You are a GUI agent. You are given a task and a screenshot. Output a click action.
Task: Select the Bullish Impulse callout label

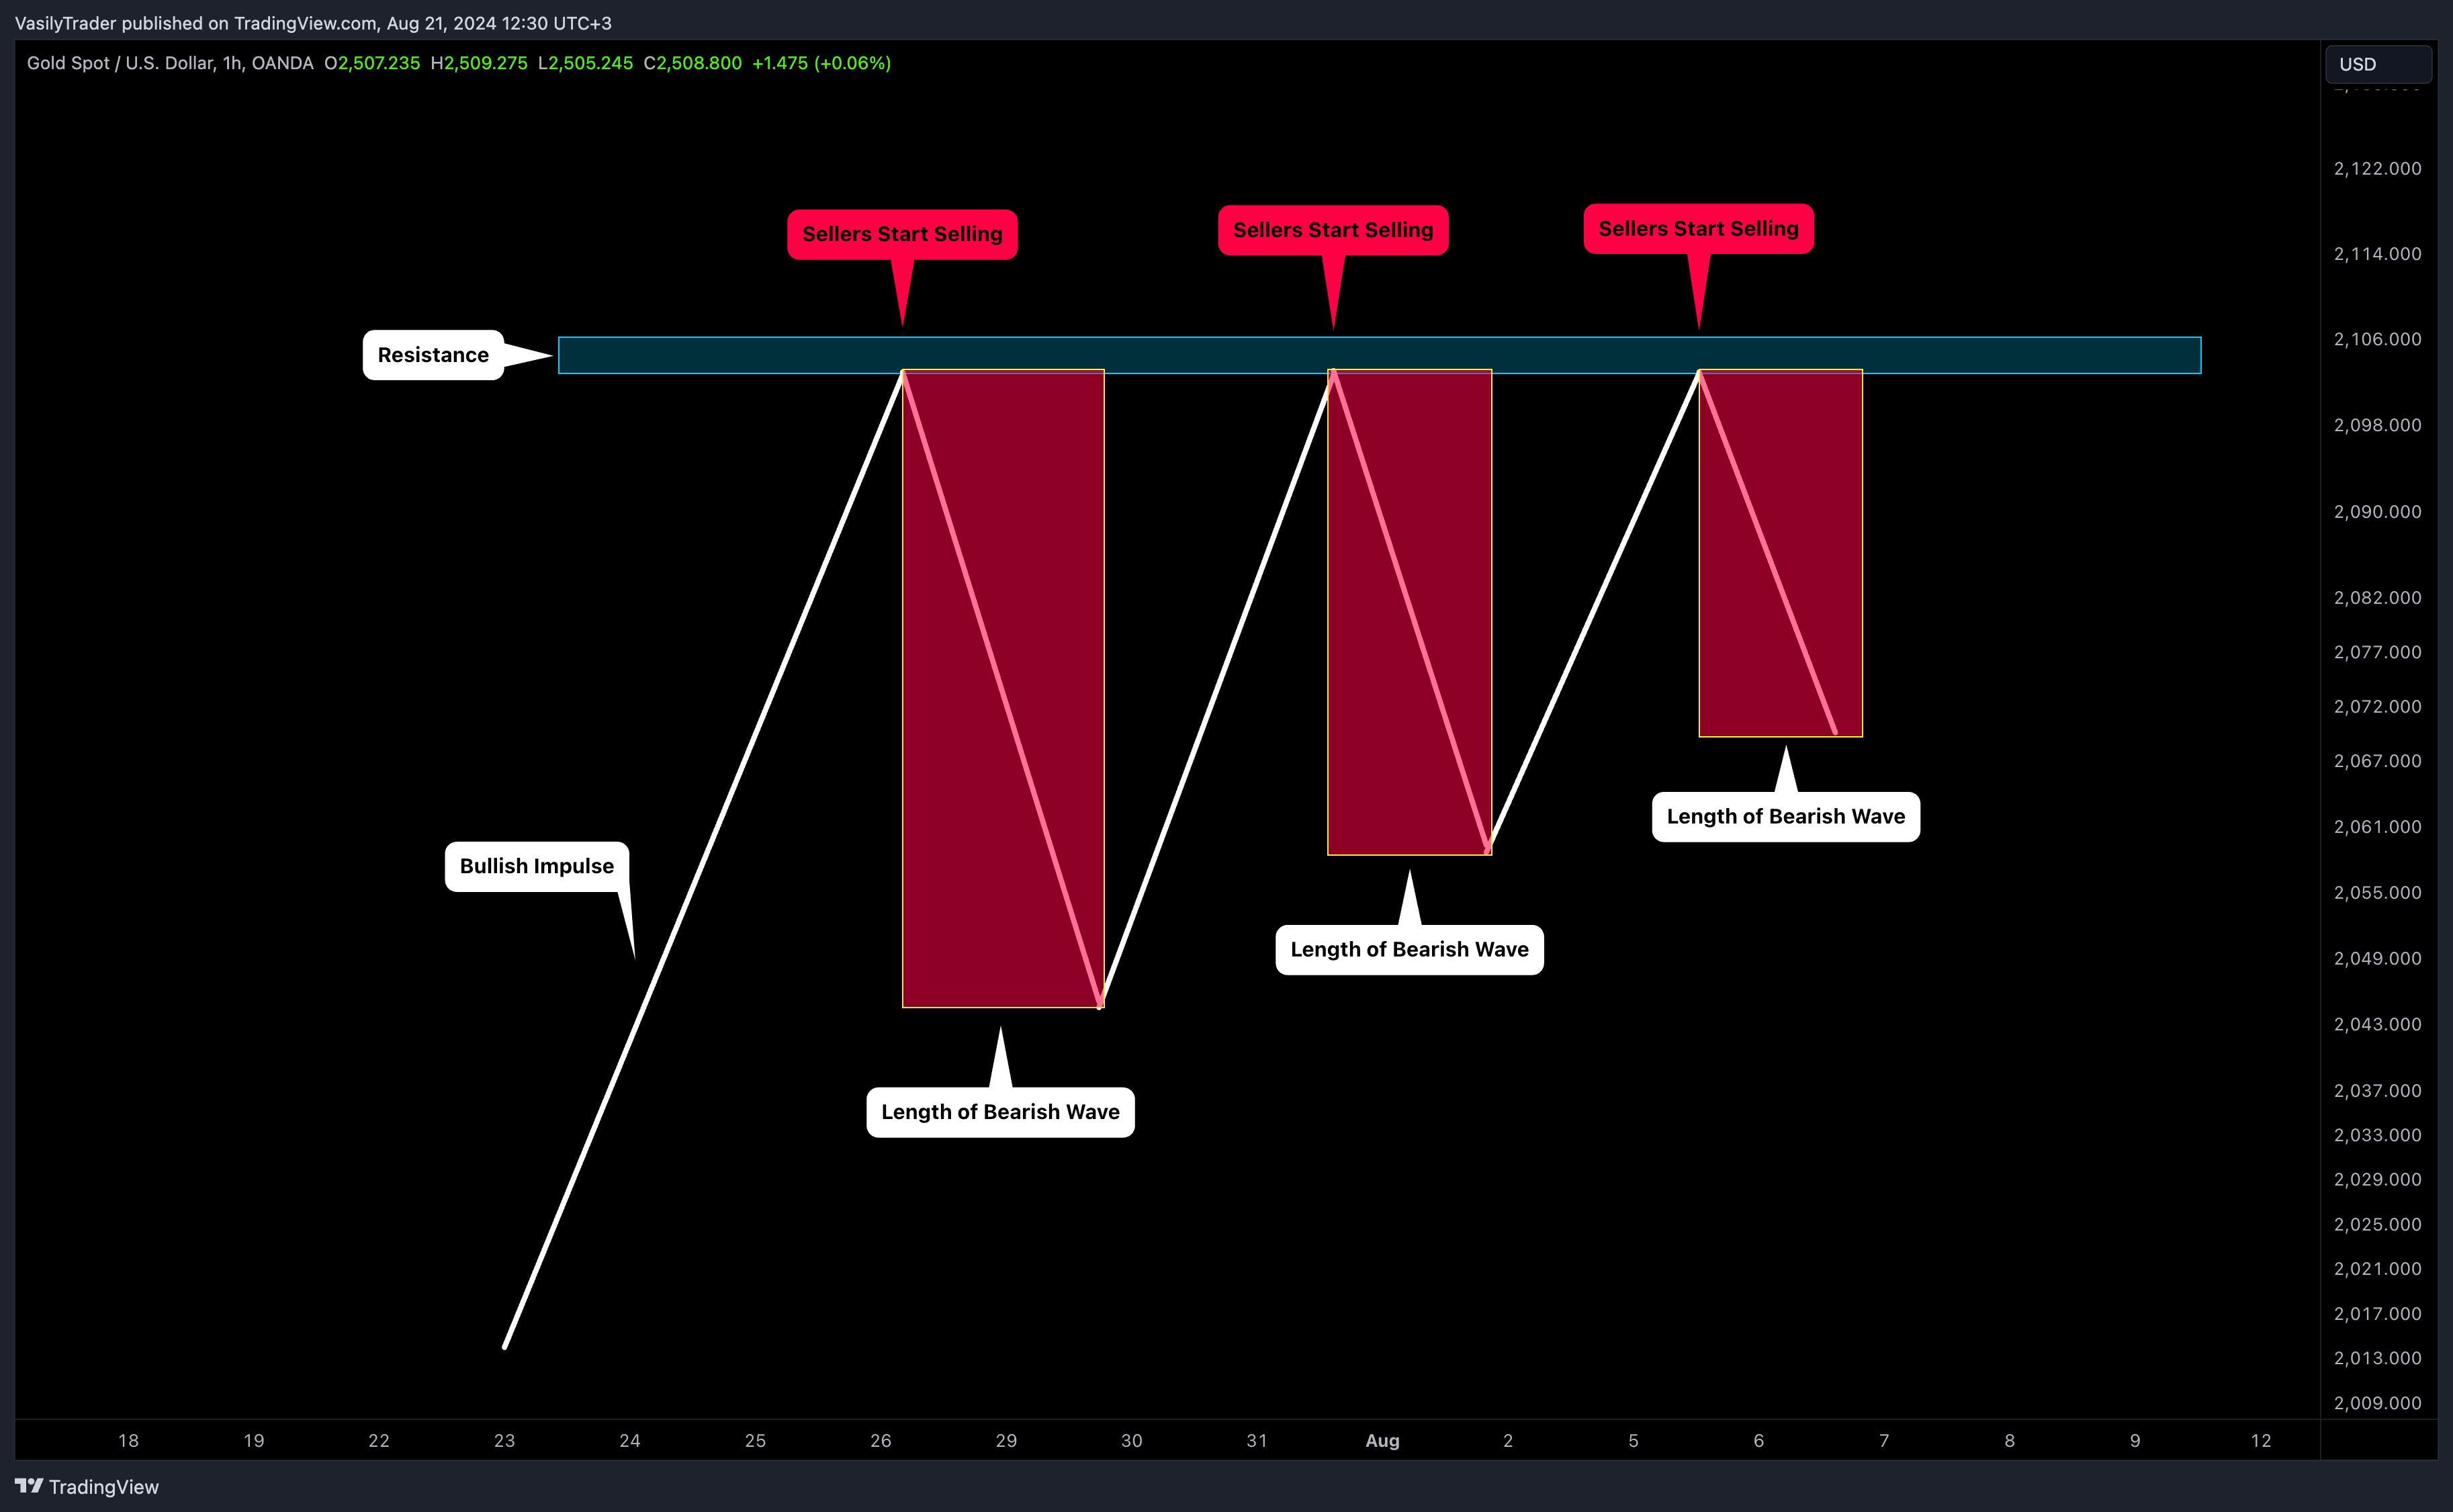[x=536, y=866]
